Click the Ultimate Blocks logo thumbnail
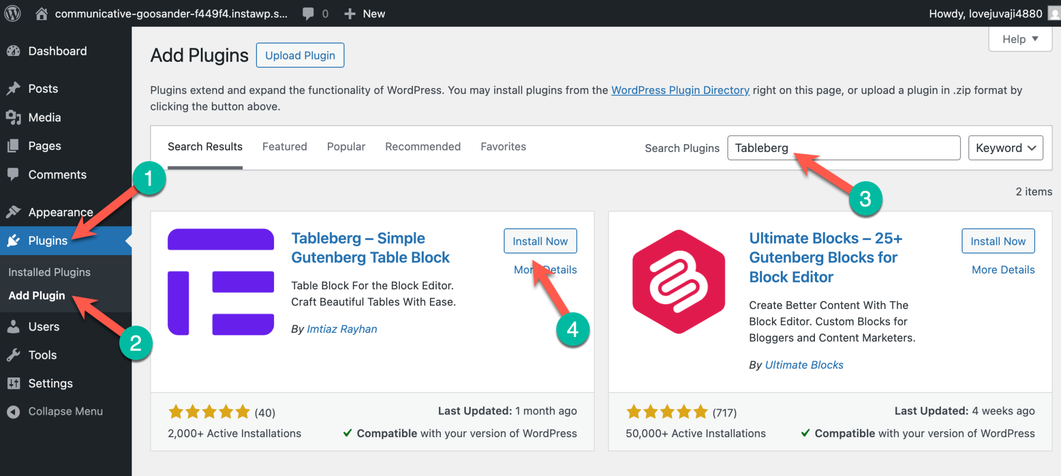Screen dimensions: 1061x476 (679, 282)
